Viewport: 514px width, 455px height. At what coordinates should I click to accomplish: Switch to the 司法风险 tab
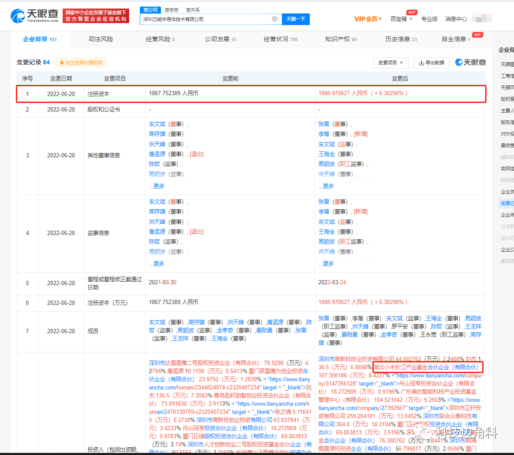pyautogui.click(x=101, y=39)
